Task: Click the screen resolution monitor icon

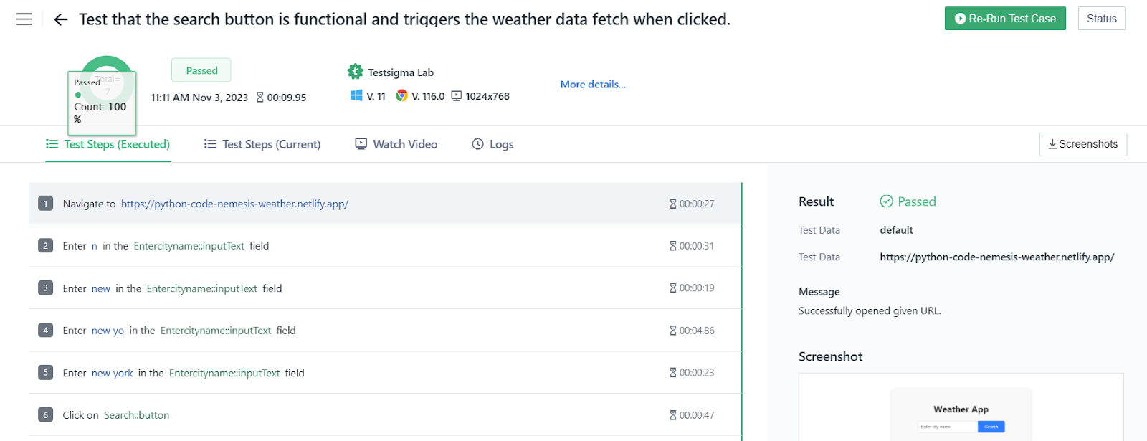Action: click(457, 96)
